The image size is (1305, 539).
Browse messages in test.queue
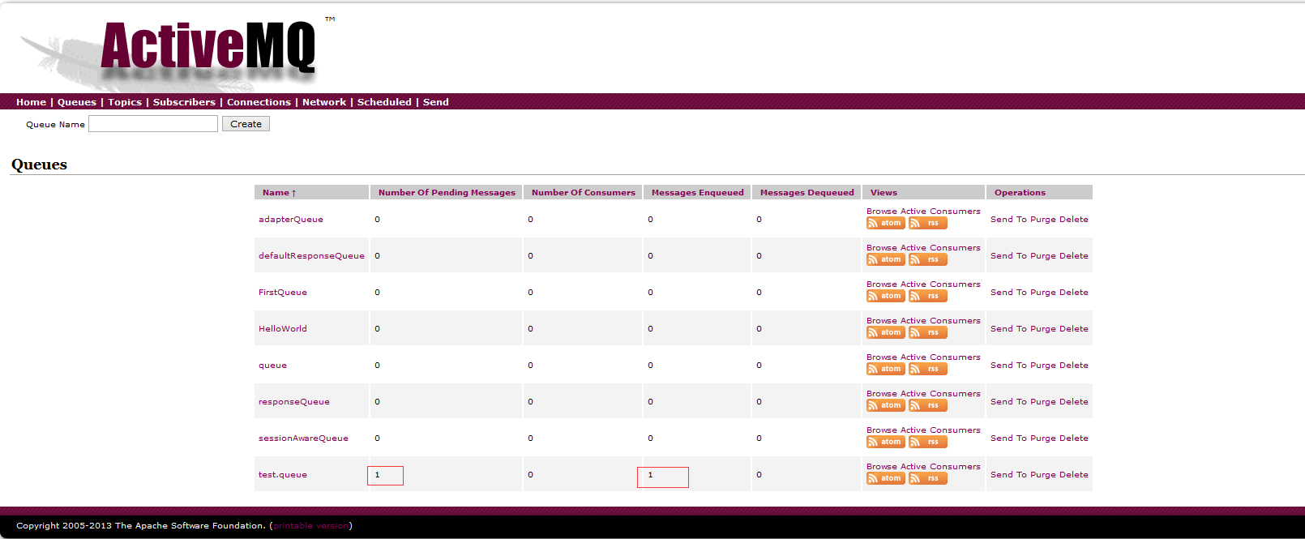pyautogui.click(x=882, y=467)
